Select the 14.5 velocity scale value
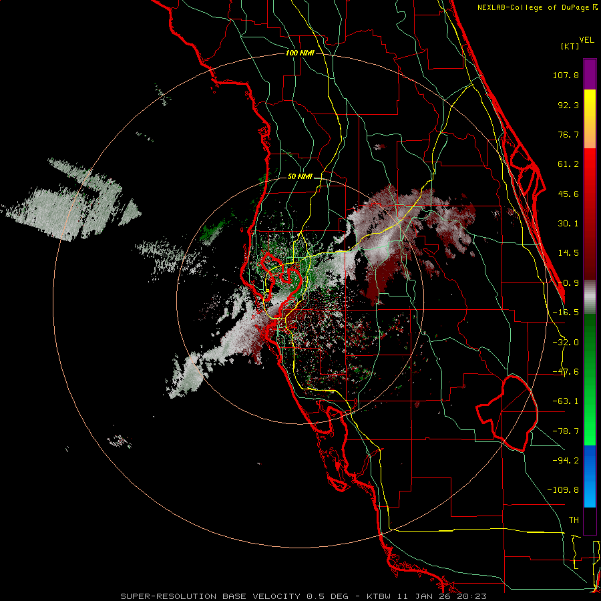 (568, 253)
